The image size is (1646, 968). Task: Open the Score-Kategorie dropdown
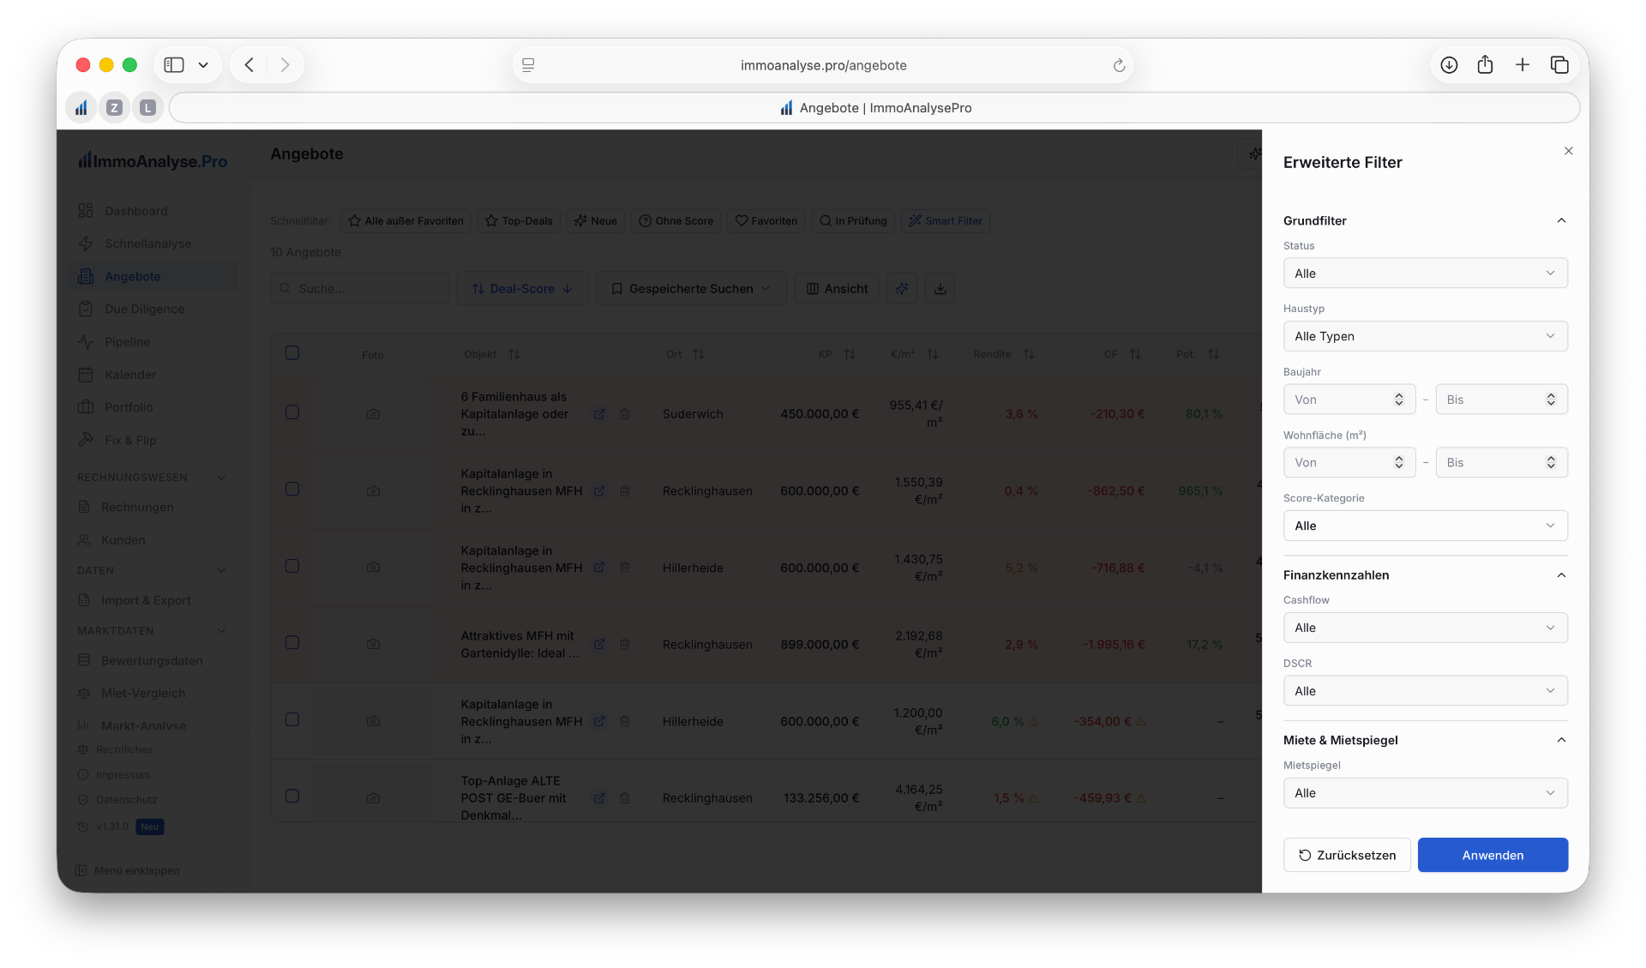click(x=1425, y=526)
